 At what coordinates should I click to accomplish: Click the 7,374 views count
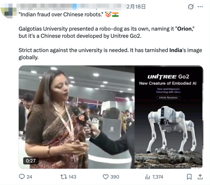point(158,177)
